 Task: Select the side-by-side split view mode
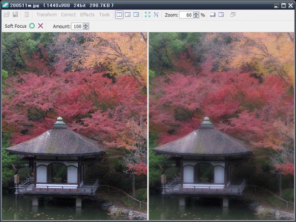click(x=119, y=15)
